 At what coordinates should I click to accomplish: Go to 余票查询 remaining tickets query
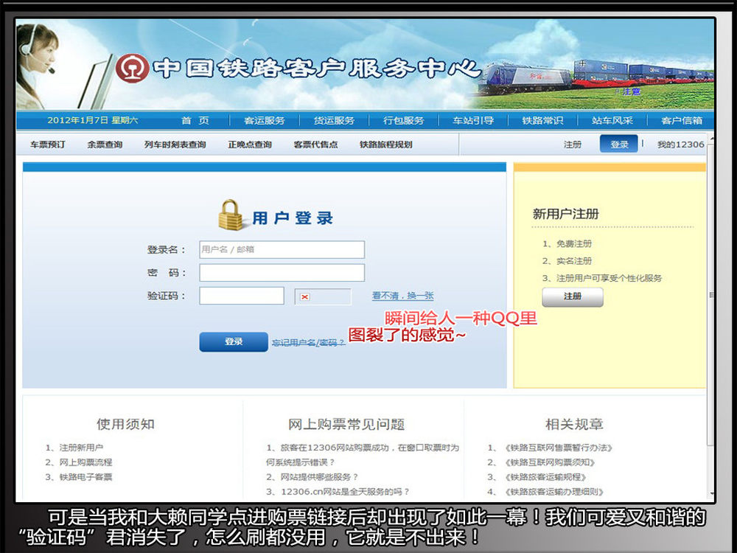tap(105, 145)
